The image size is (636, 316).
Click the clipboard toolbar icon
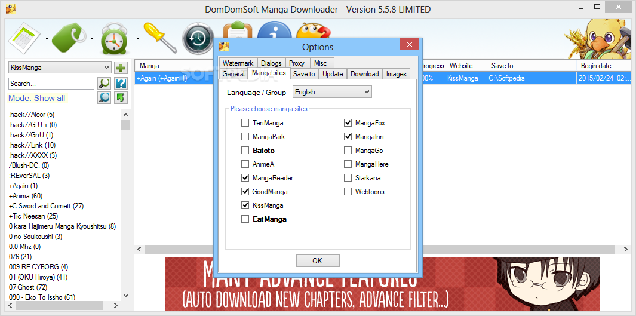tap(238, 31)
